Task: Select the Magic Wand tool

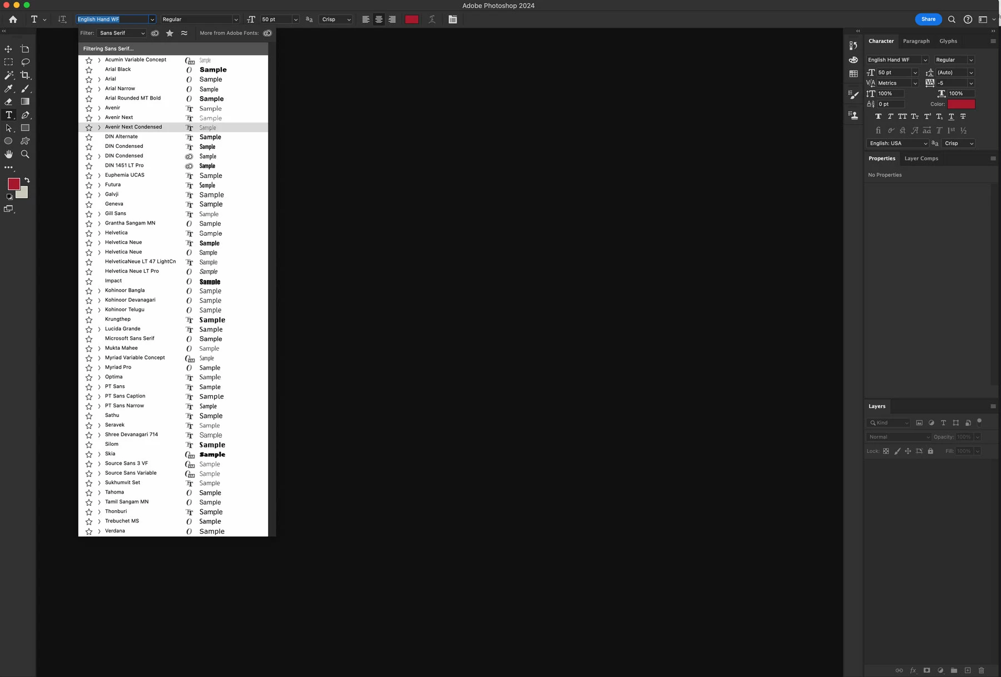Action: click(x=8, y=75)
